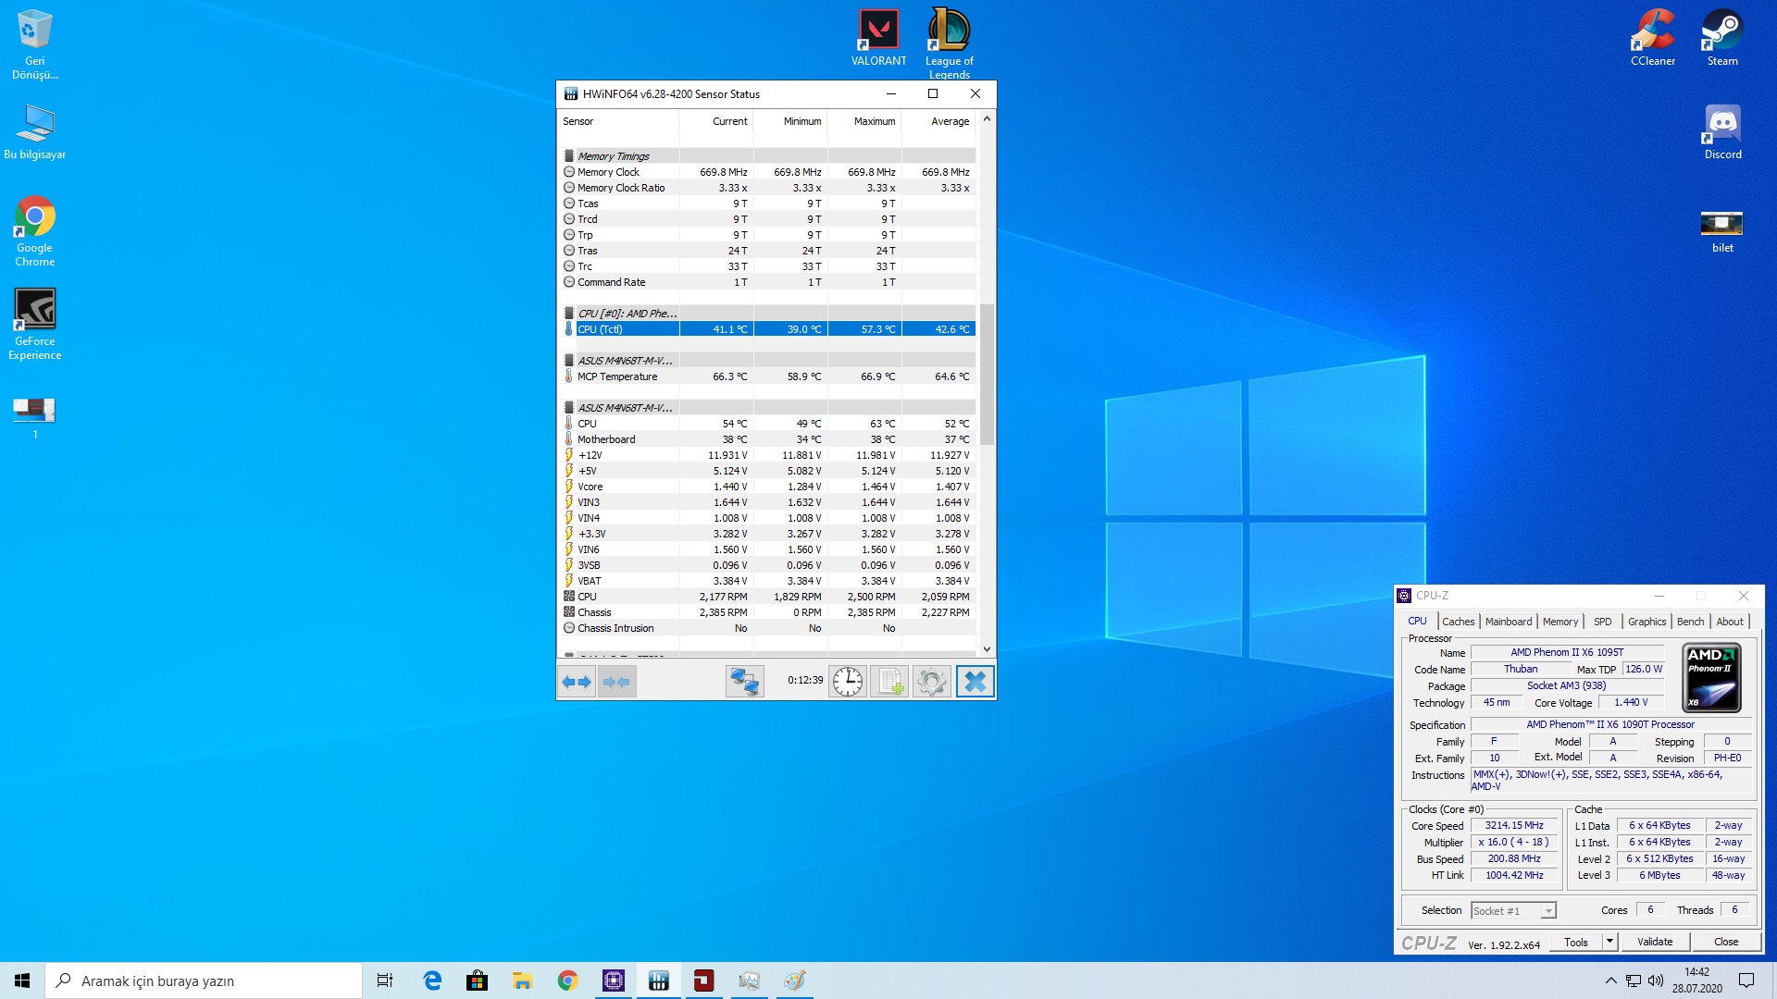The width and height of the screenshot is (1777, 999).
Task: Close HWiNFO sensors with blue X button
Action: click(x=975, y=682)
